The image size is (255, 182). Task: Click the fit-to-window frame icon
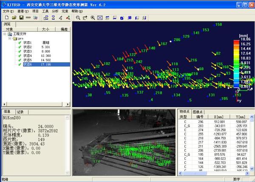point(100,18)
